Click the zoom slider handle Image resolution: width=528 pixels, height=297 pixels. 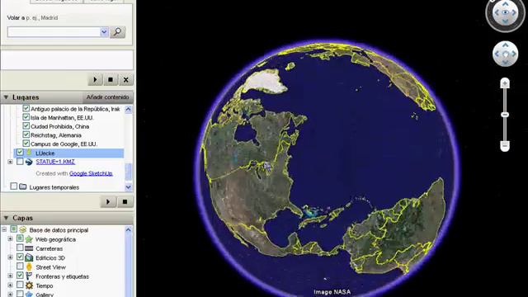(x=504, y=115)
